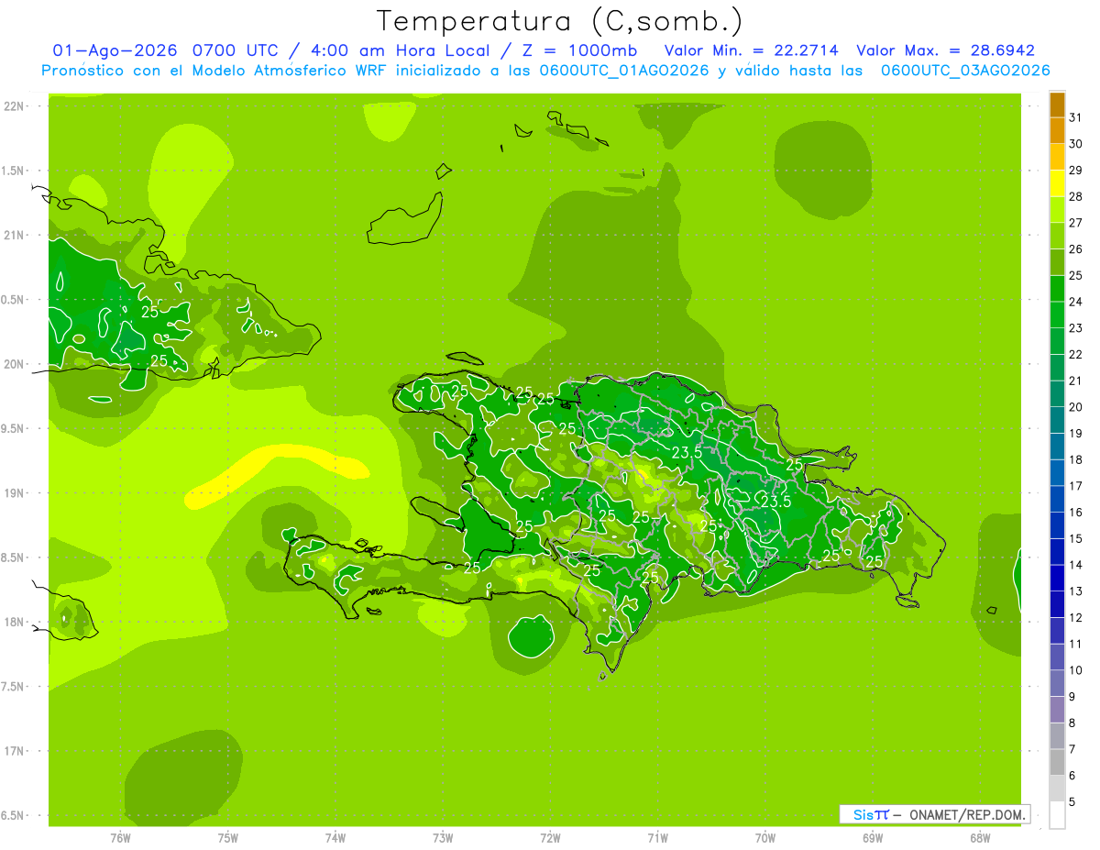Viewport: 1100px width, 850px height.
Task: Pick the orange legend swatch between 30 and 31
Action: (x=1057, y=130)
